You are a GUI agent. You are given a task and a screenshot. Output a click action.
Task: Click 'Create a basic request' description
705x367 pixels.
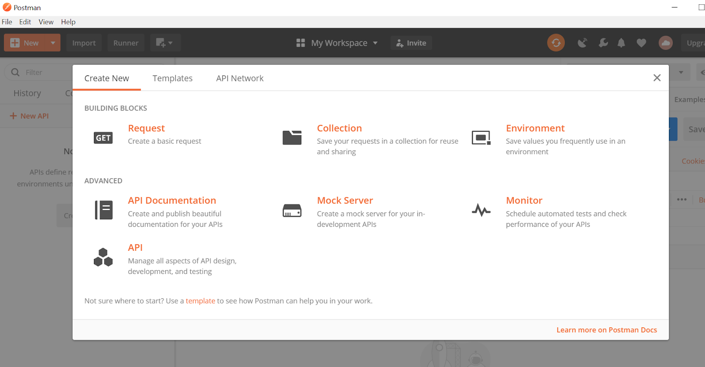point(164,141)
